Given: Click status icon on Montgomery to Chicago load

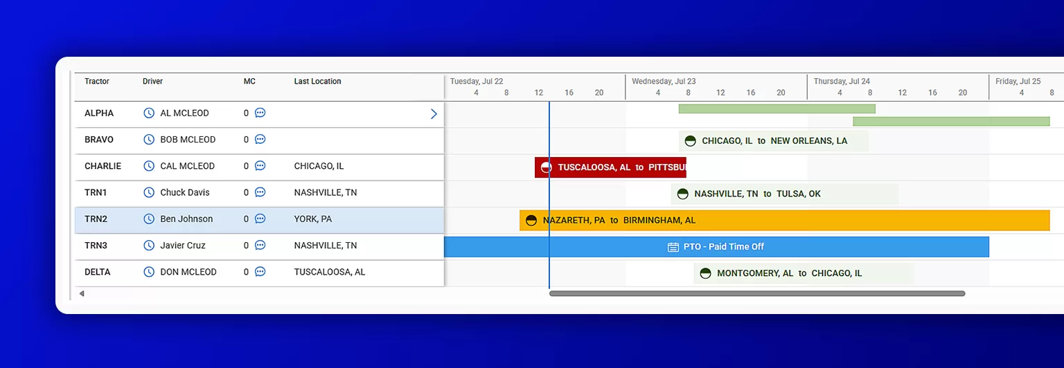Looking at the screenshot, I should 705,273.
